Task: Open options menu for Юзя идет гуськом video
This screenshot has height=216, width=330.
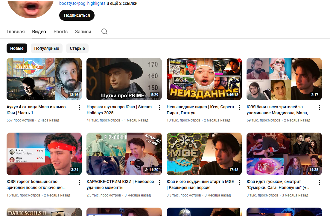Action: (x=320, y=182)
